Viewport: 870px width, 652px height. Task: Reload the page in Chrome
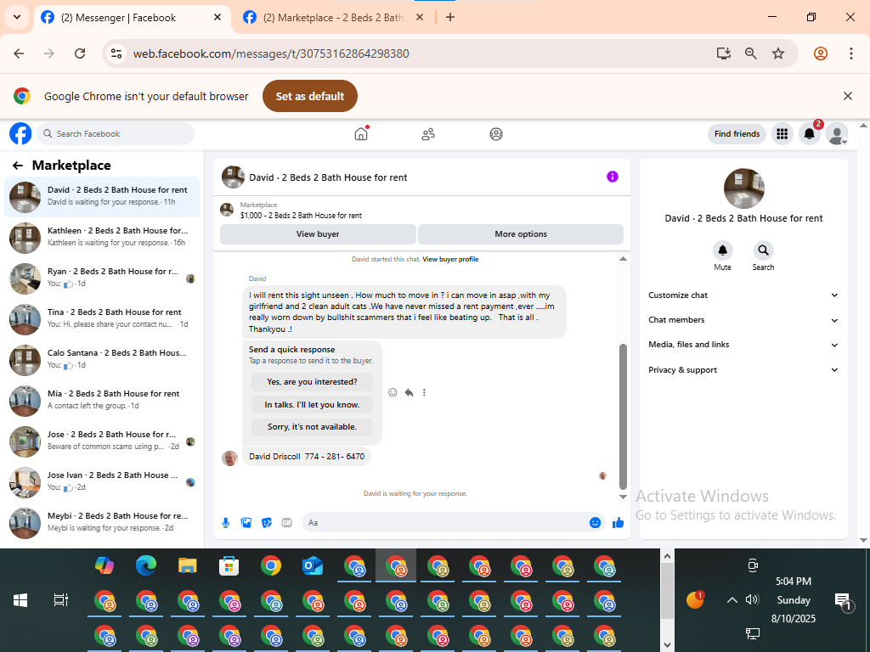pyautogui.click(x=80, y=53)
